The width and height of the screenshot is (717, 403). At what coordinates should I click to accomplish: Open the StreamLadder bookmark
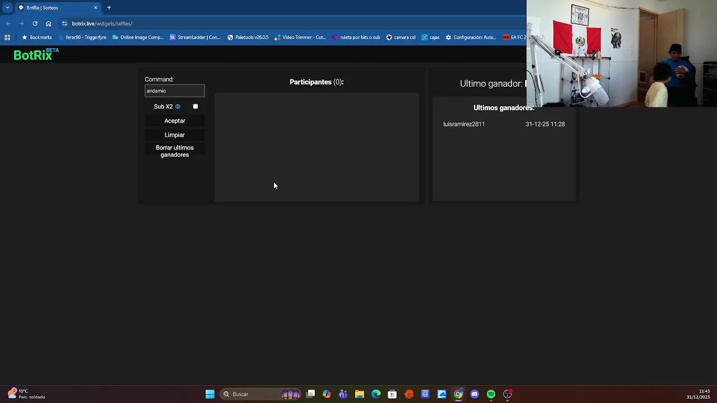[195, 38]
